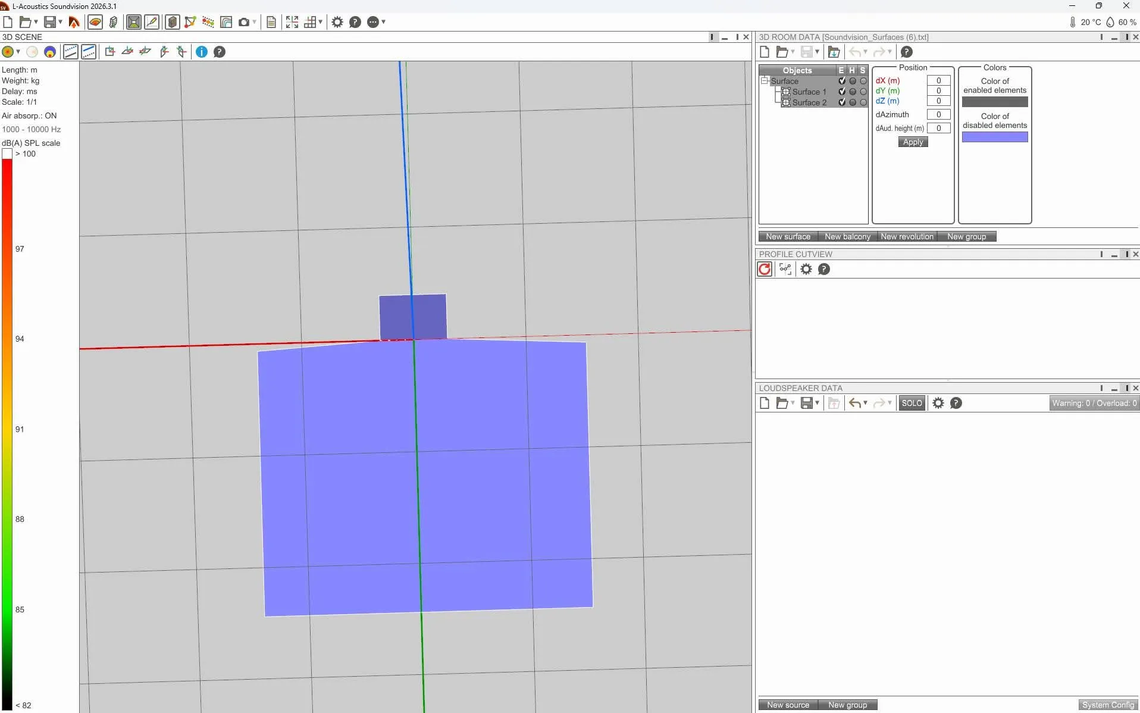Open the grid options dropdown arrow
Image resolution: width=1140 pixels, height=713 pixels.
[x=320, y=22]
